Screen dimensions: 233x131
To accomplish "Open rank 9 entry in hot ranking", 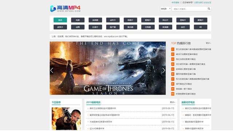I will 184,89.
